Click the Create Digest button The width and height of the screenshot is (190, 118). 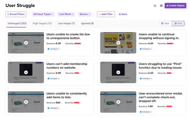click(175, 6)
